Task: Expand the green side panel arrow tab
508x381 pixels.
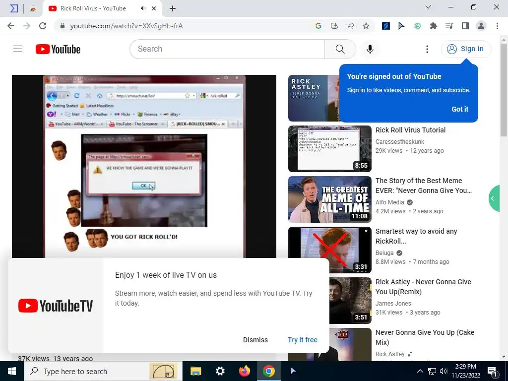Action: (x=494, y=198)
